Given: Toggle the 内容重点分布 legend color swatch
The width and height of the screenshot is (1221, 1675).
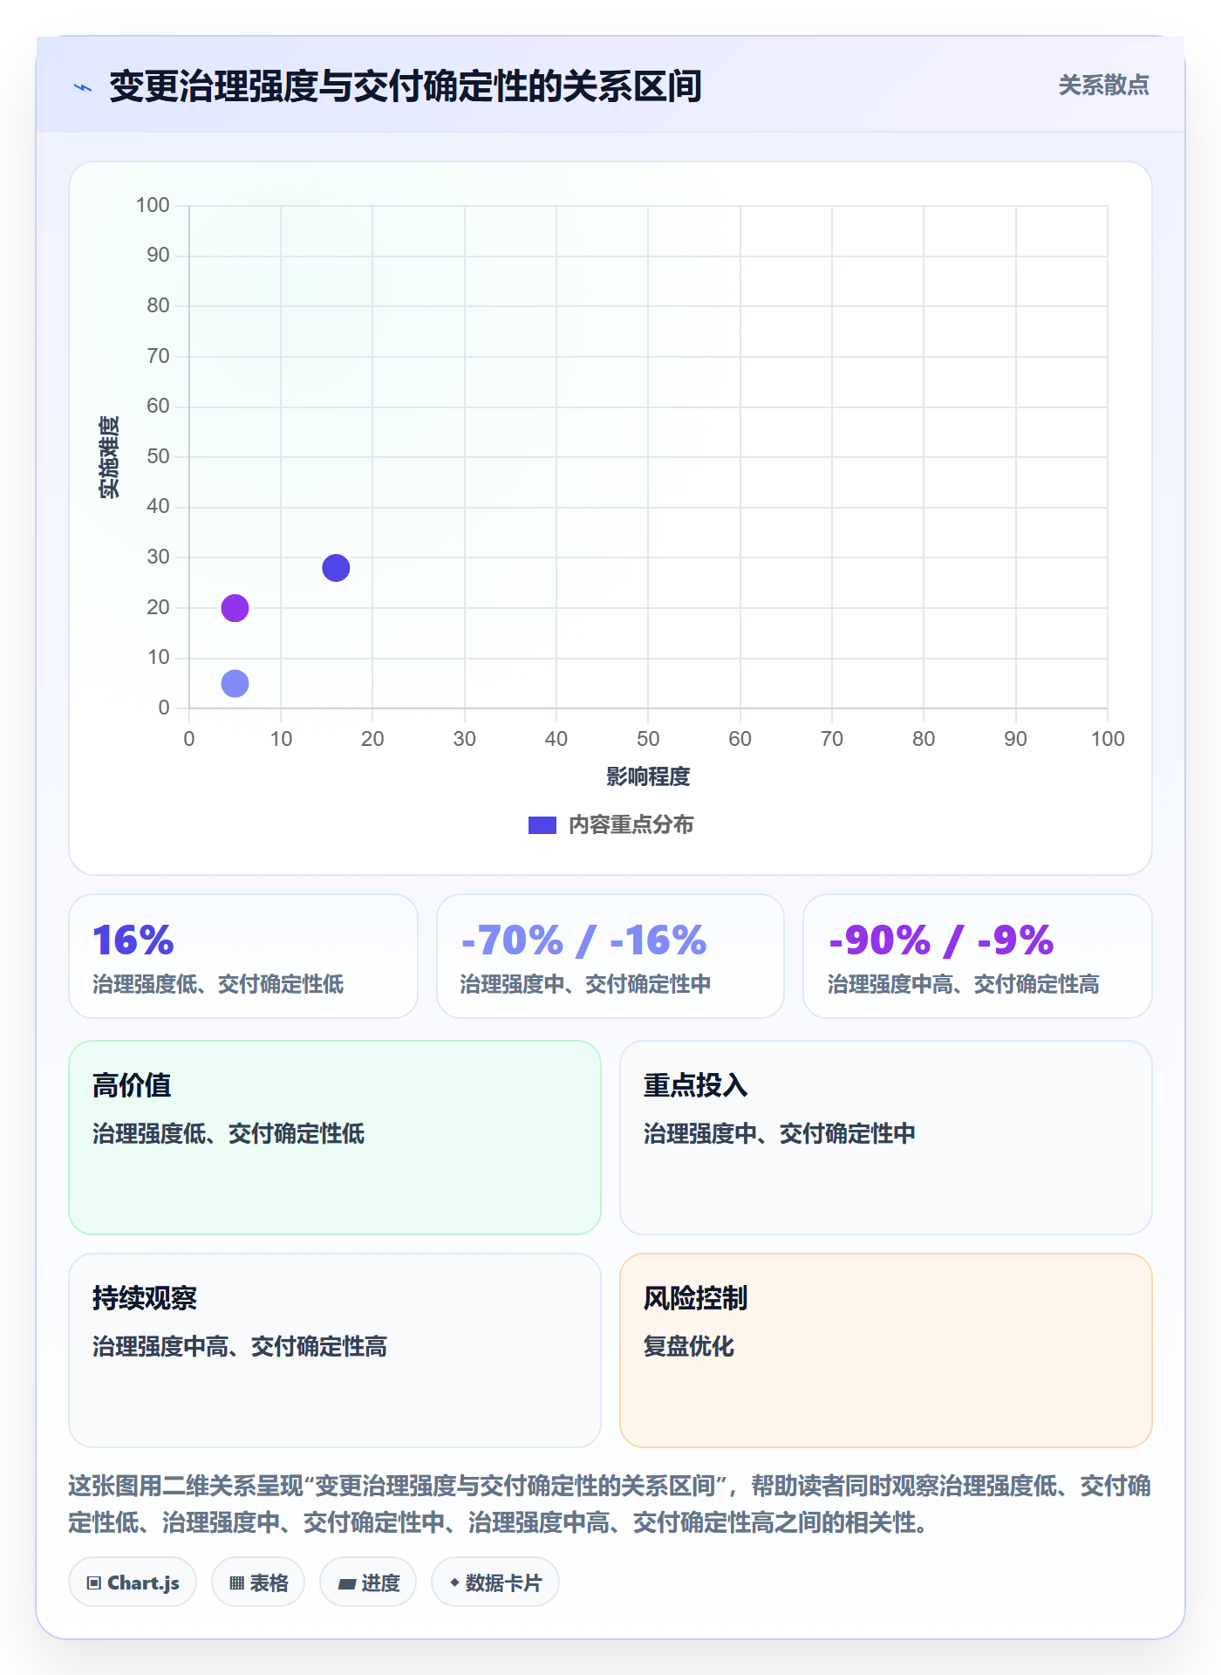Looking at the screenshot, I should (x=542, y=825).
